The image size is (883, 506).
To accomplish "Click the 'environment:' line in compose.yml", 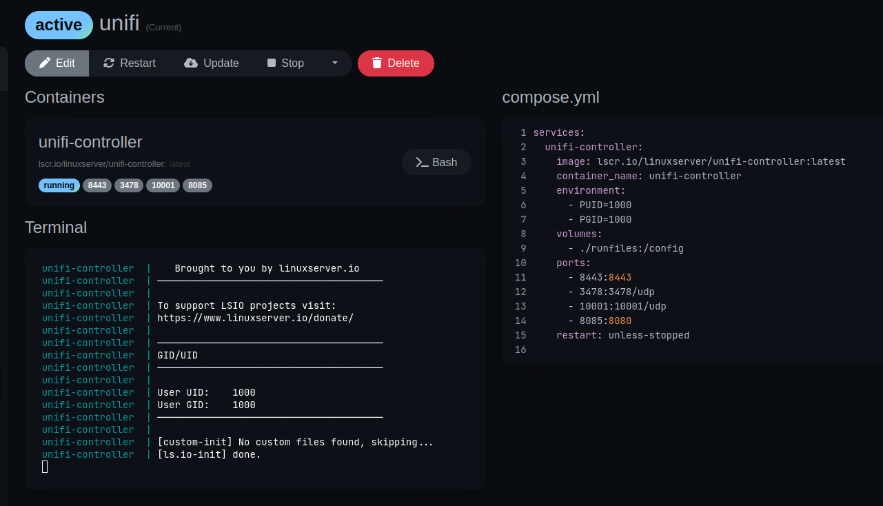I will pos(591,190).
